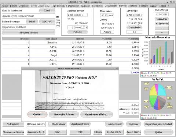Open the Avenants menu
This screenshot has height=137, width=176.
click(x=86, y=6)
